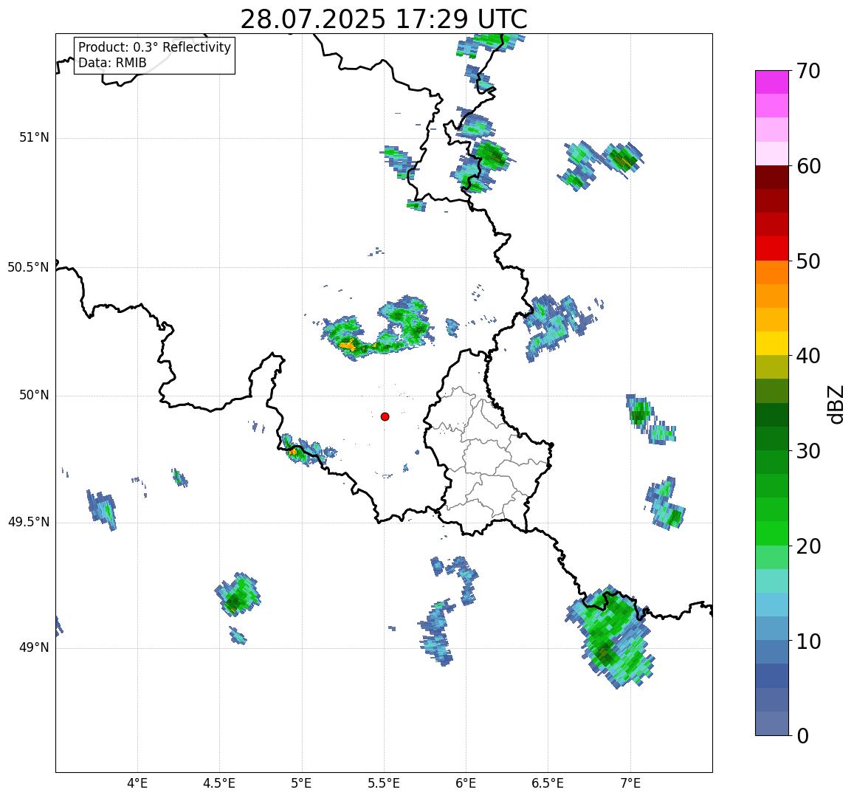Screen dimensions: 854x798
Task: Click the 6.5°E longitude label
Action: coord(548,783)
